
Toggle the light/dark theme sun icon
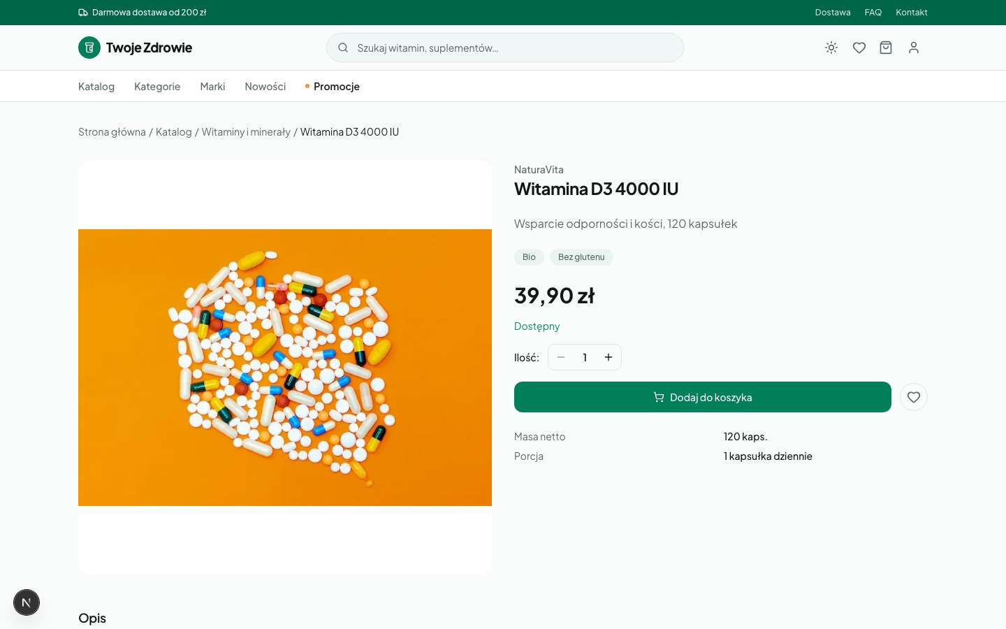[831, 48]
